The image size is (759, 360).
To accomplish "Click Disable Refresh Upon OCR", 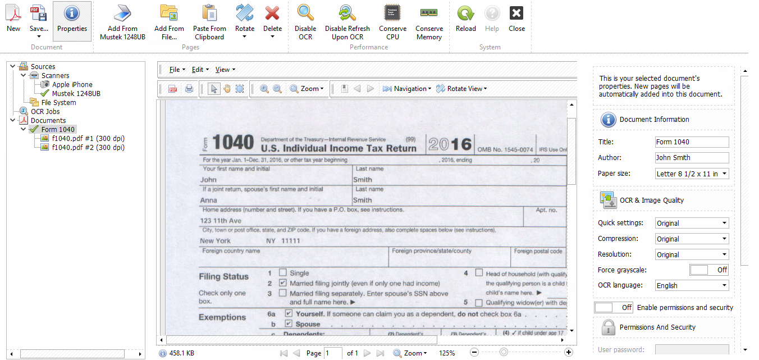I will [x=348, y=22].
